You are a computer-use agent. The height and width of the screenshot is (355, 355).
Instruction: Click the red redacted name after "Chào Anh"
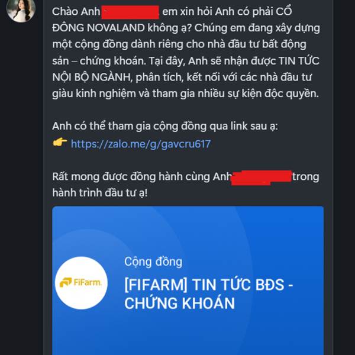[x=130, y=12]
